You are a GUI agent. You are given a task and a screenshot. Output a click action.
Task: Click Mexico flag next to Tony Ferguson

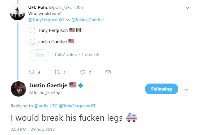79,30
